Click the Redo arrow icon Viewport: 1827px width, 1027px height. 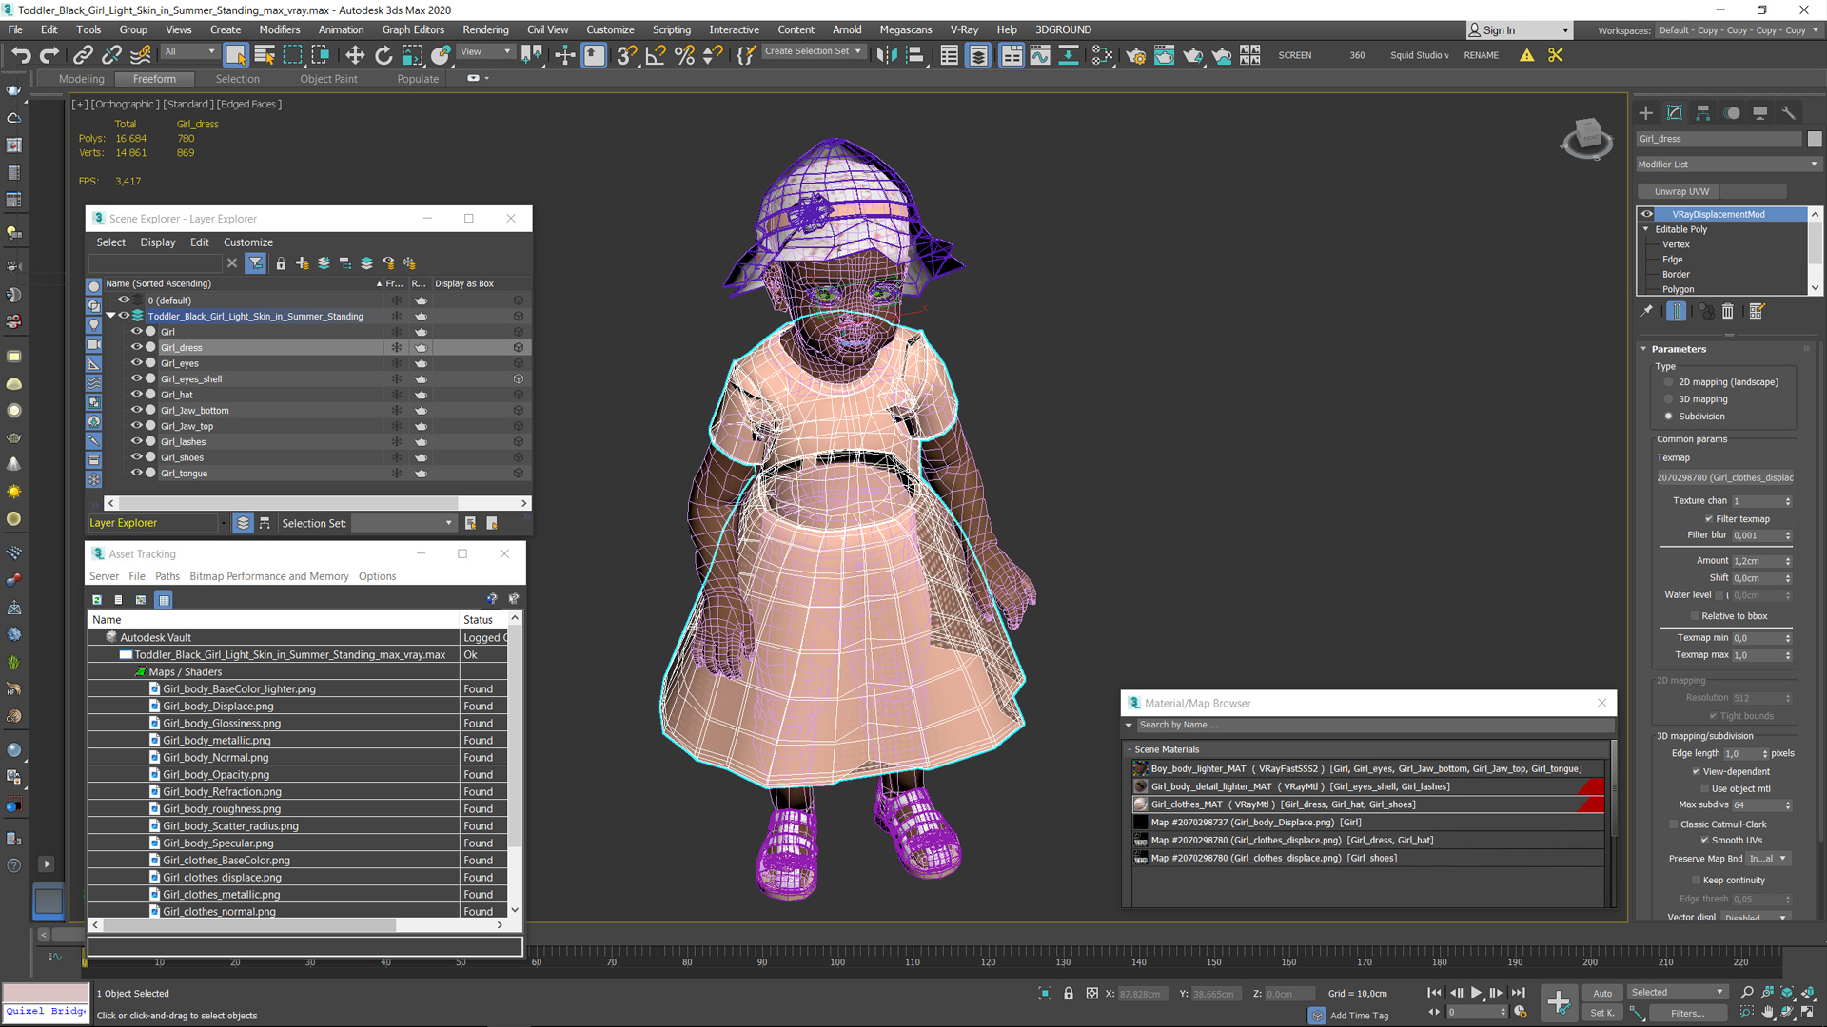coord(49,55)
